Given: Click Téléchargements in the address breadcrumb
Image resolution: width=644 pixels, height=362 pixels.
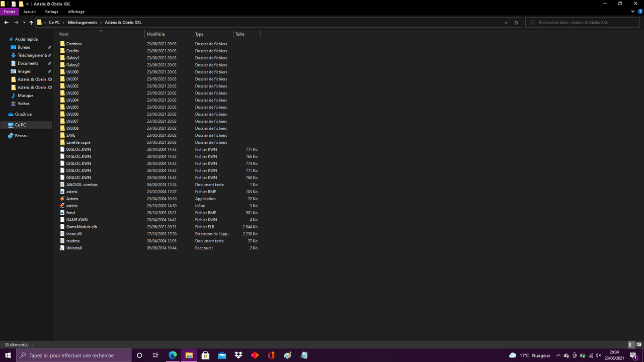Looking at the screenshot, I should point(82,23).
